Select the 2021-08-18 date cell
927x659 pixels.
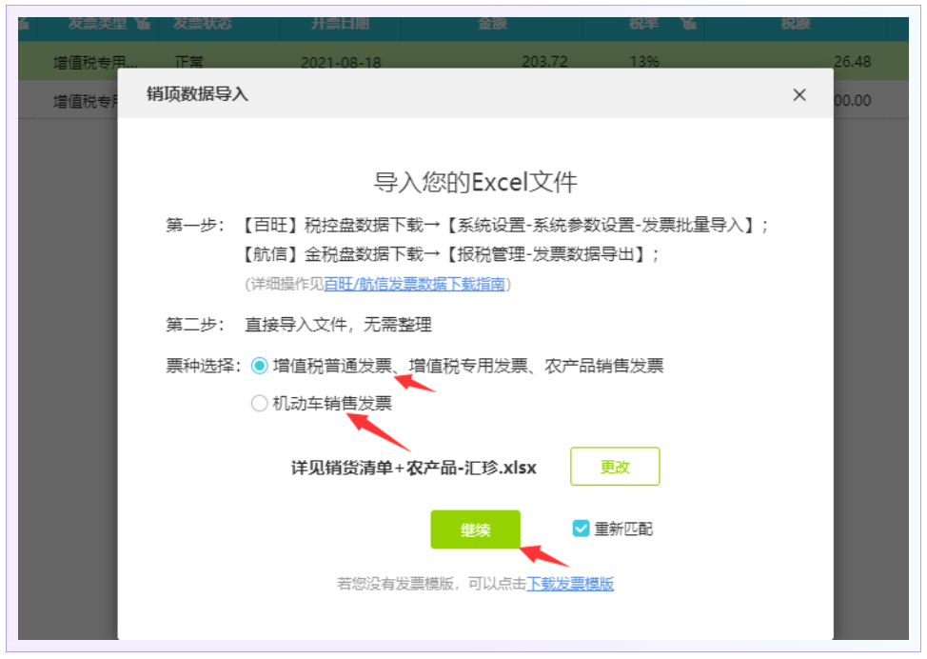(340, 62)
